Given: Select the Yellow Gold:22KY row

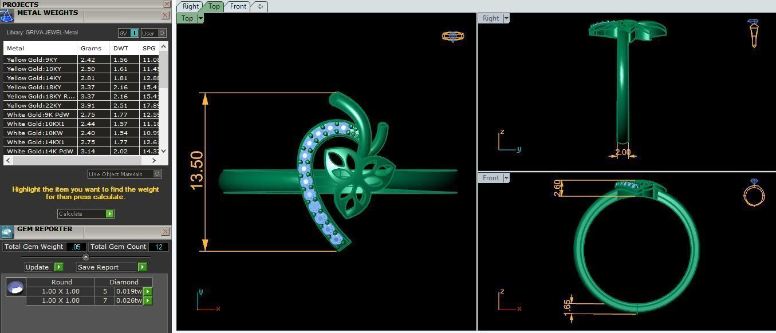Looking at the screenshot, I should tap(81, 105).
